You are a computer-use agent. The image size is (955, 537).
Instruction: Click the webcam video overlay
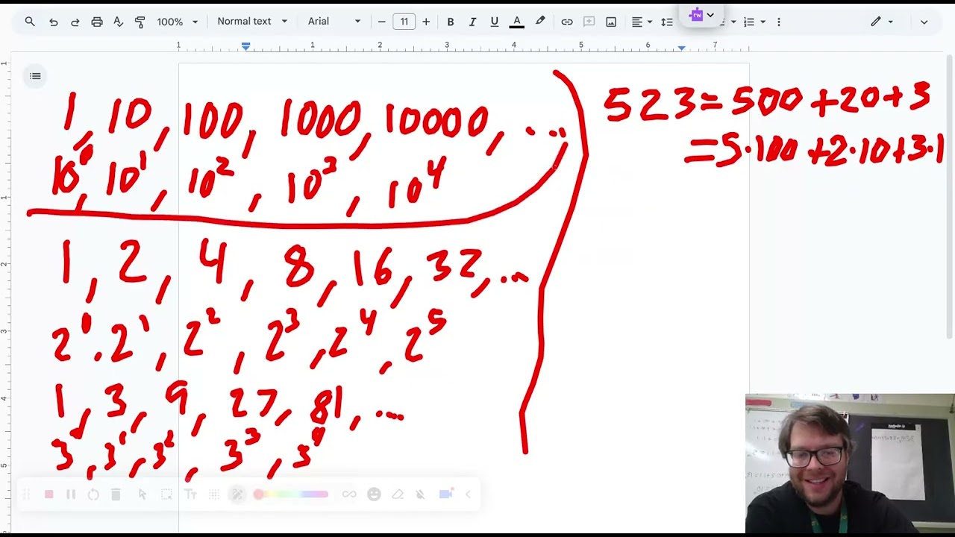(x=850, y=464)
